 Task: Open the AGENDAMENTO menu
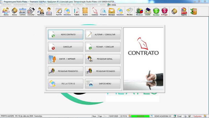20,5
